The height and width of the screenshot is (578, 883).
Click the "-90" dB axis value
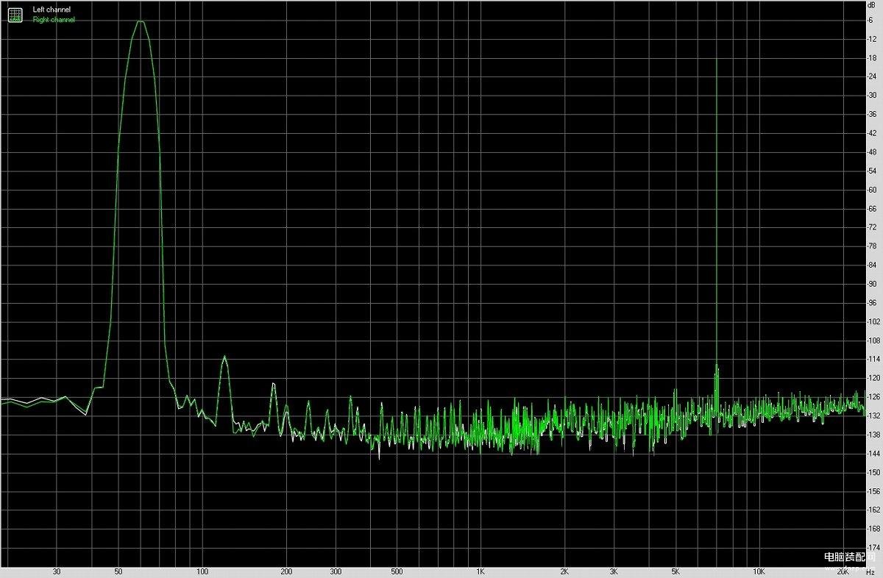tap(872, 284)
